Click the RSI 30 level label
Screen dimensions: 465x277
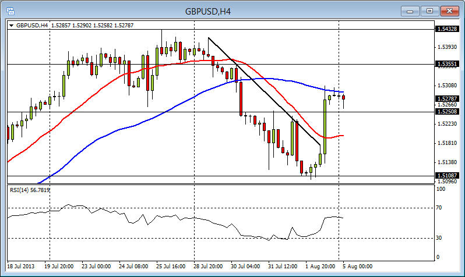pos(439,238)
